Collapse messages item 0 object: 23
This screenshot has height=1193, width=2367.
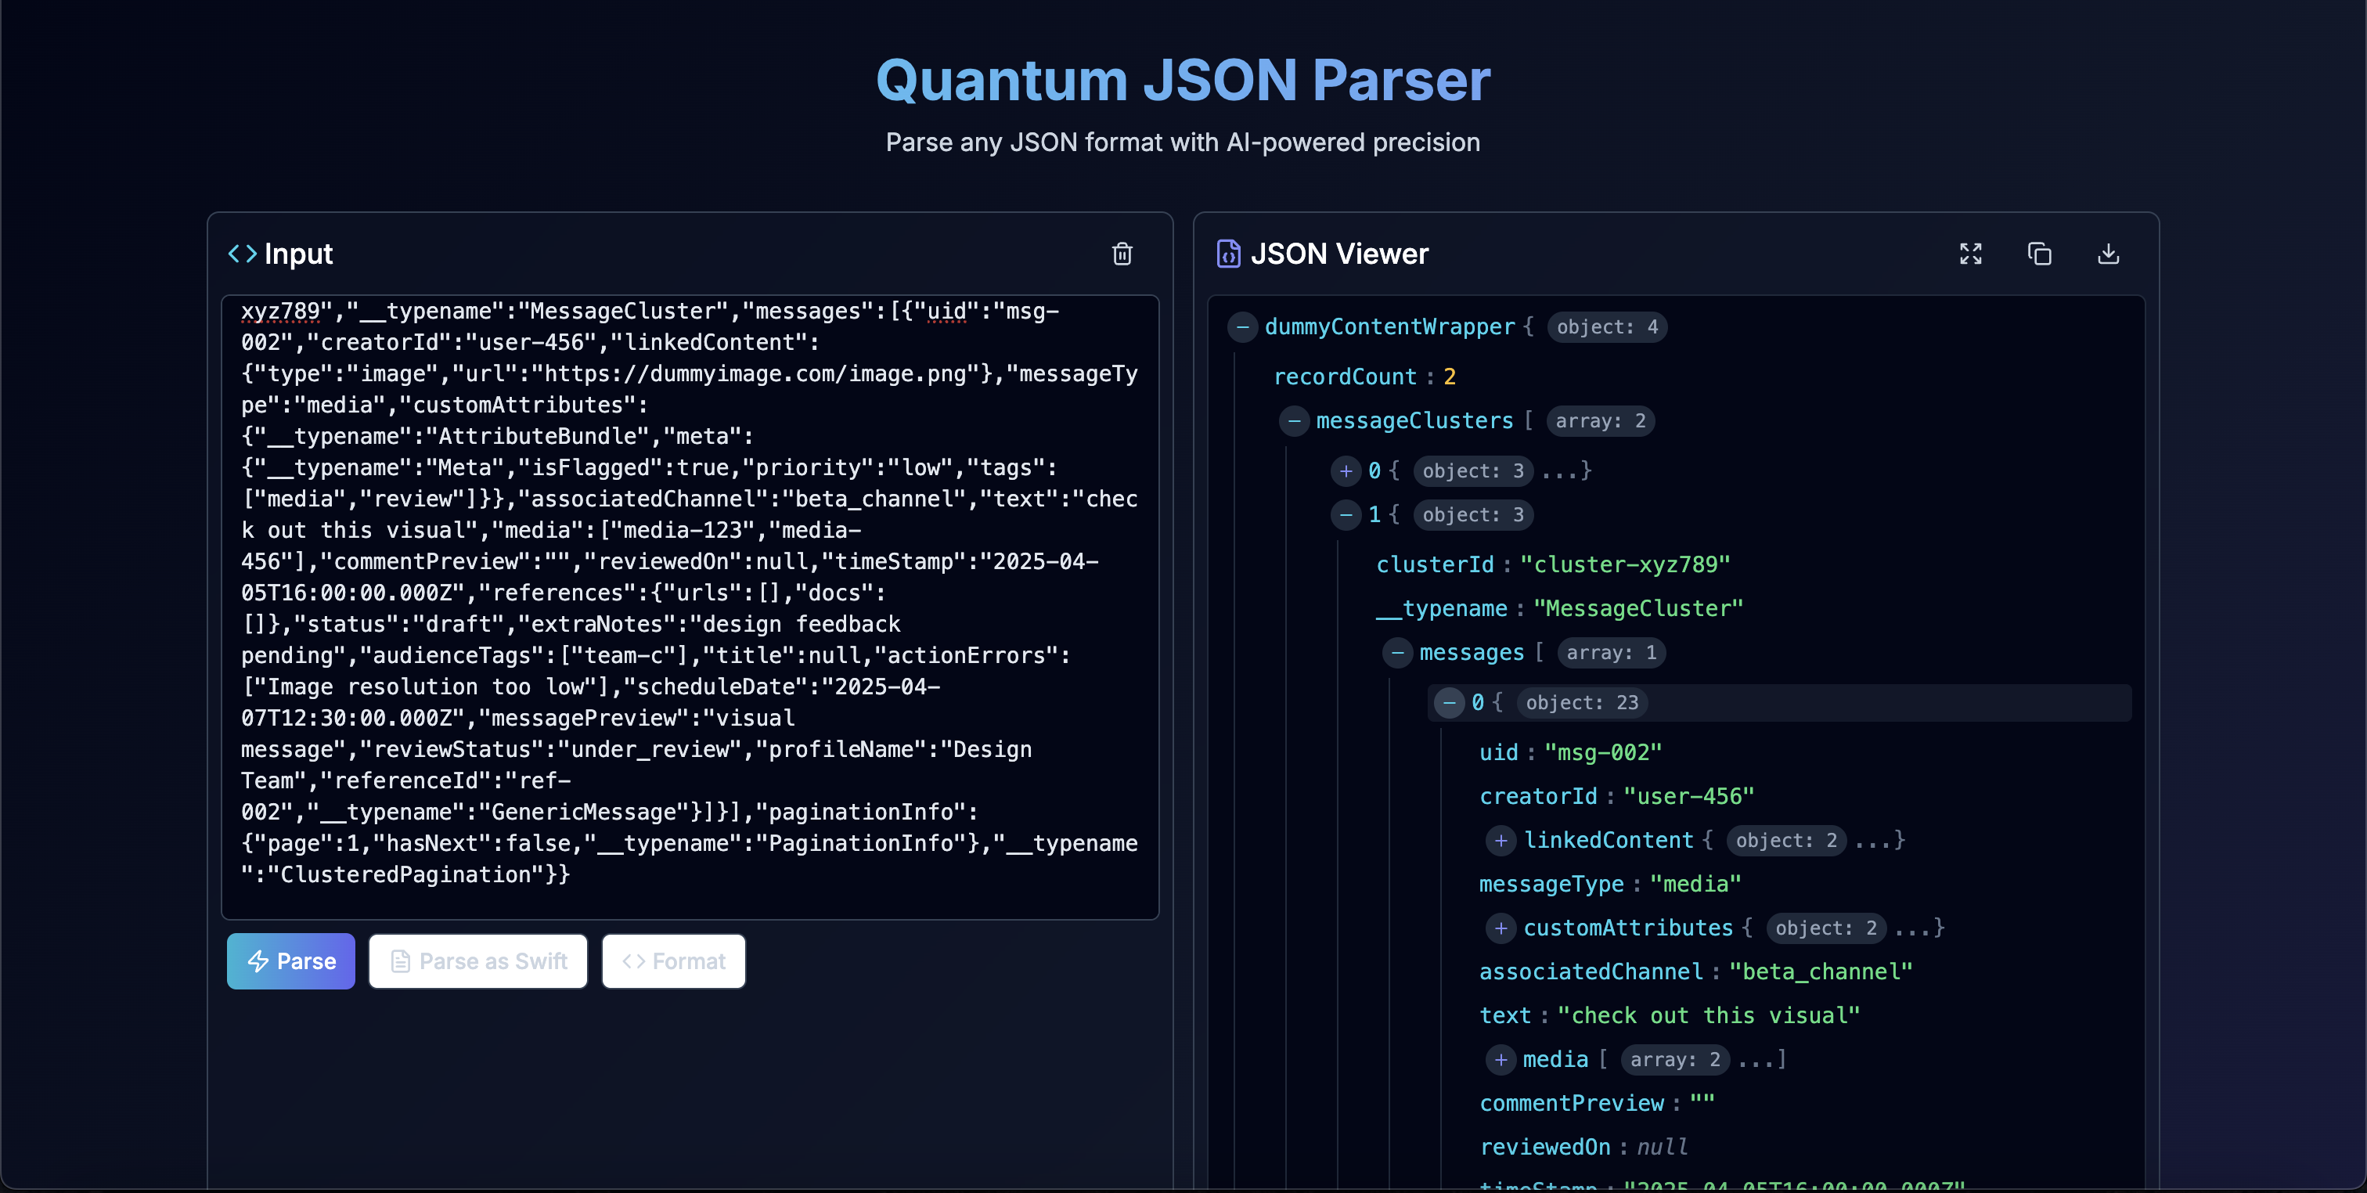tap(1449, 702)
